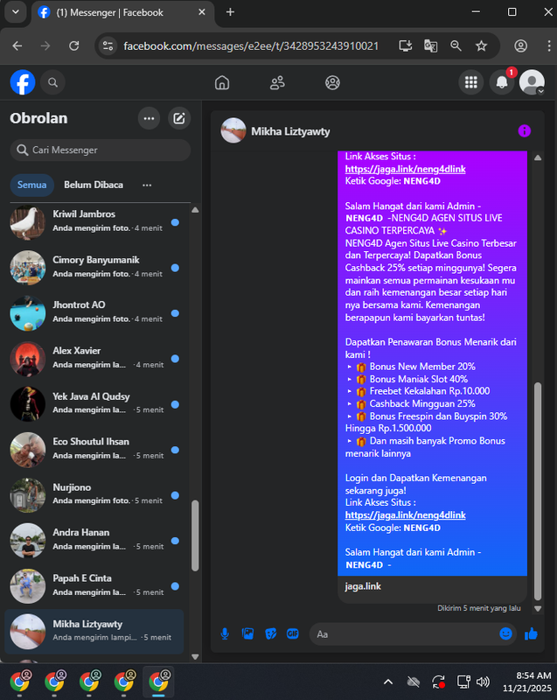Viewport: 557px width, 700px height.
Task: Open the Facebook search magnifier icon
Action: point(52,82)
